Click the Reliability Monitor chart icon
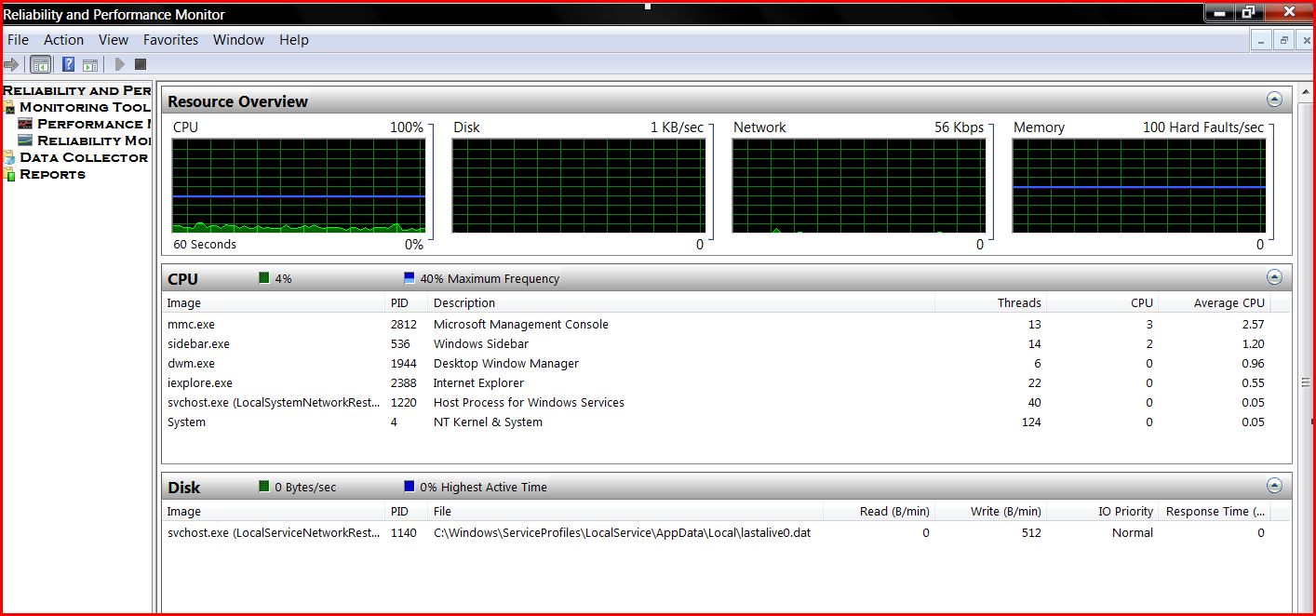1316x616 pixels. point(25,141)
